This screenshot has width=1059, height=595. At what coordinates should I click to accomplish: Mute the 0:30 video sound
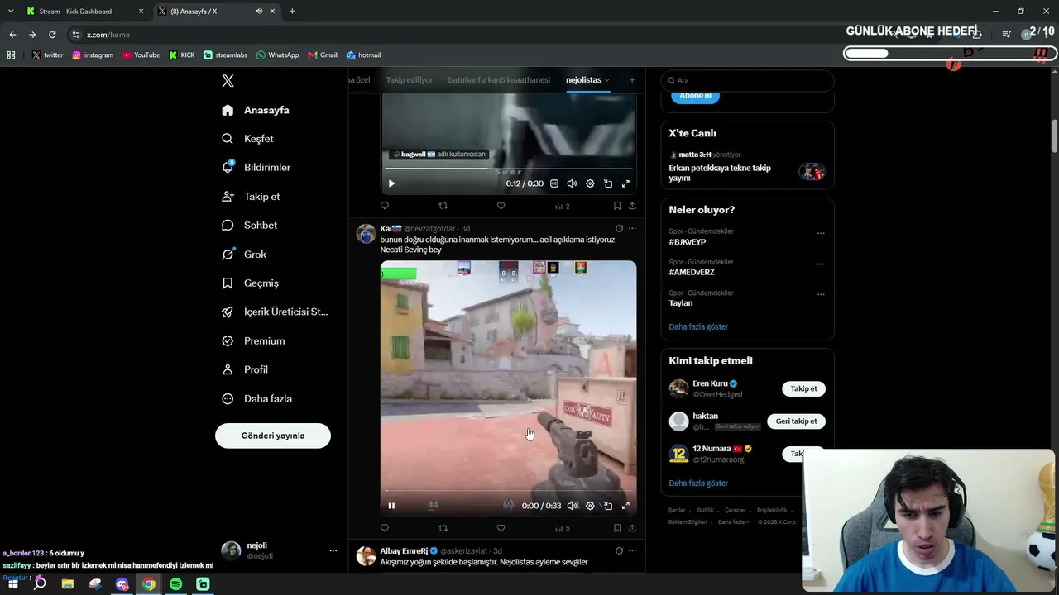click(x=572, y=183)
